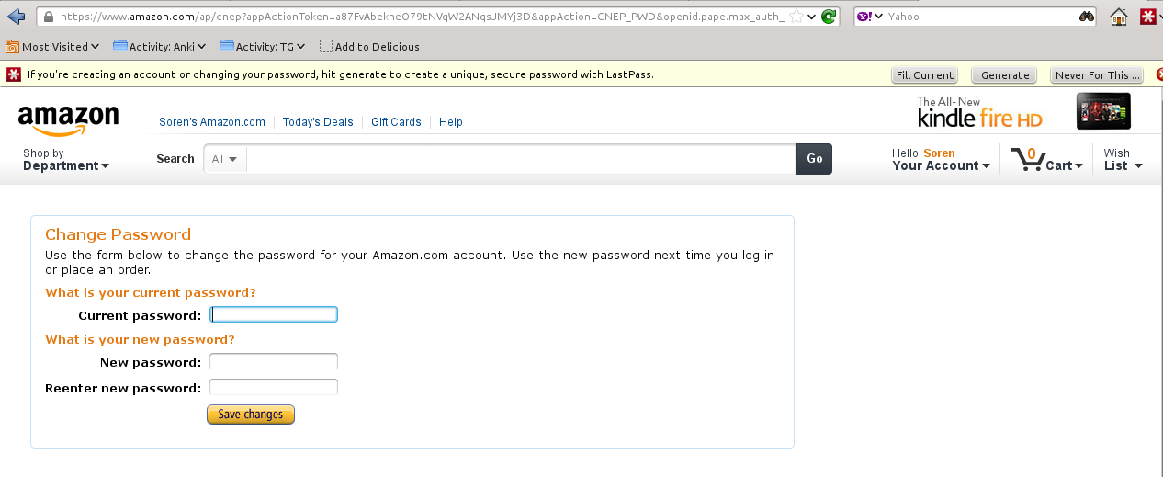The width and height of the screenshot is (1163, 477).
Task: Click the Change Password heading
Action: [x=119, y=234]
